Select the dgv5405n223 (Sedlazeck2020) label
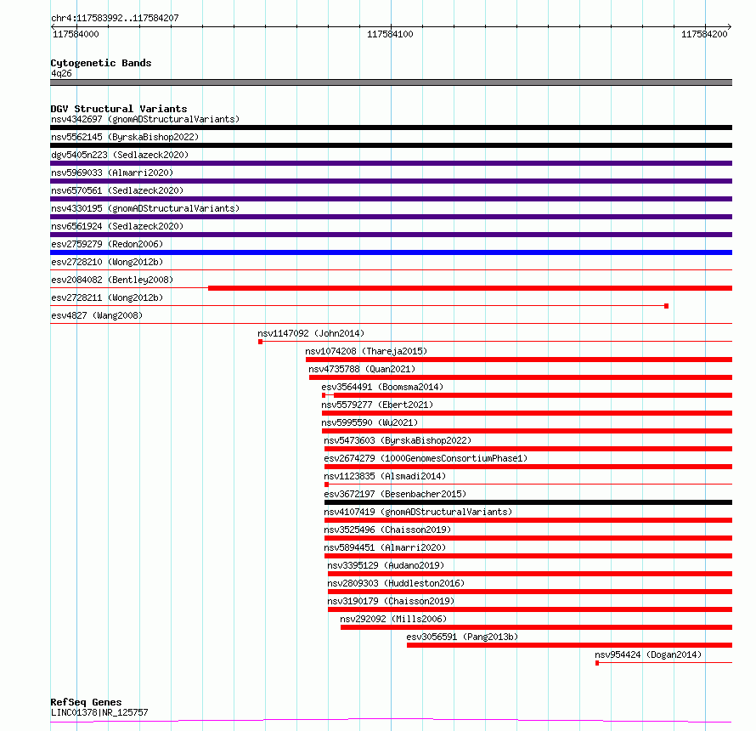The image size is (756, 731). pyautogui.click(x=120, y=155)
